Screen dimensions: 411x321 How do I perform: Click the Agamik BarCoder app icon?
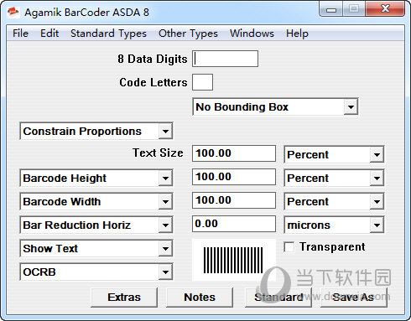click(x=13, y=13)
